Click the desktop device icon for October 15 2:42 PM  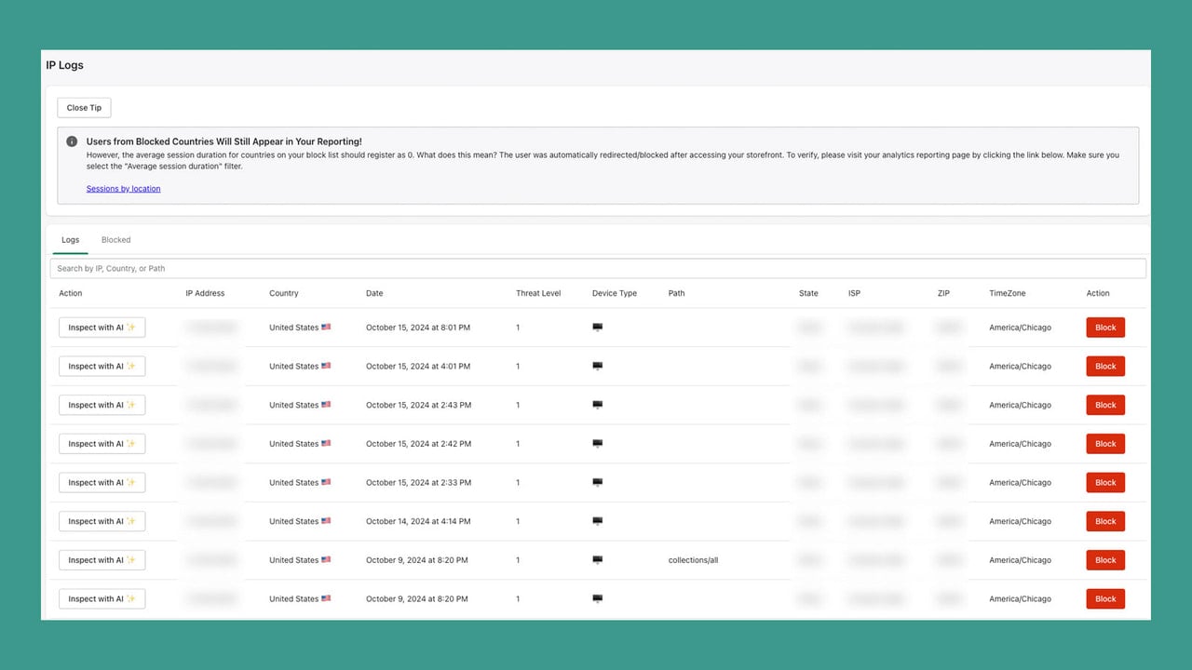[597, 444]
